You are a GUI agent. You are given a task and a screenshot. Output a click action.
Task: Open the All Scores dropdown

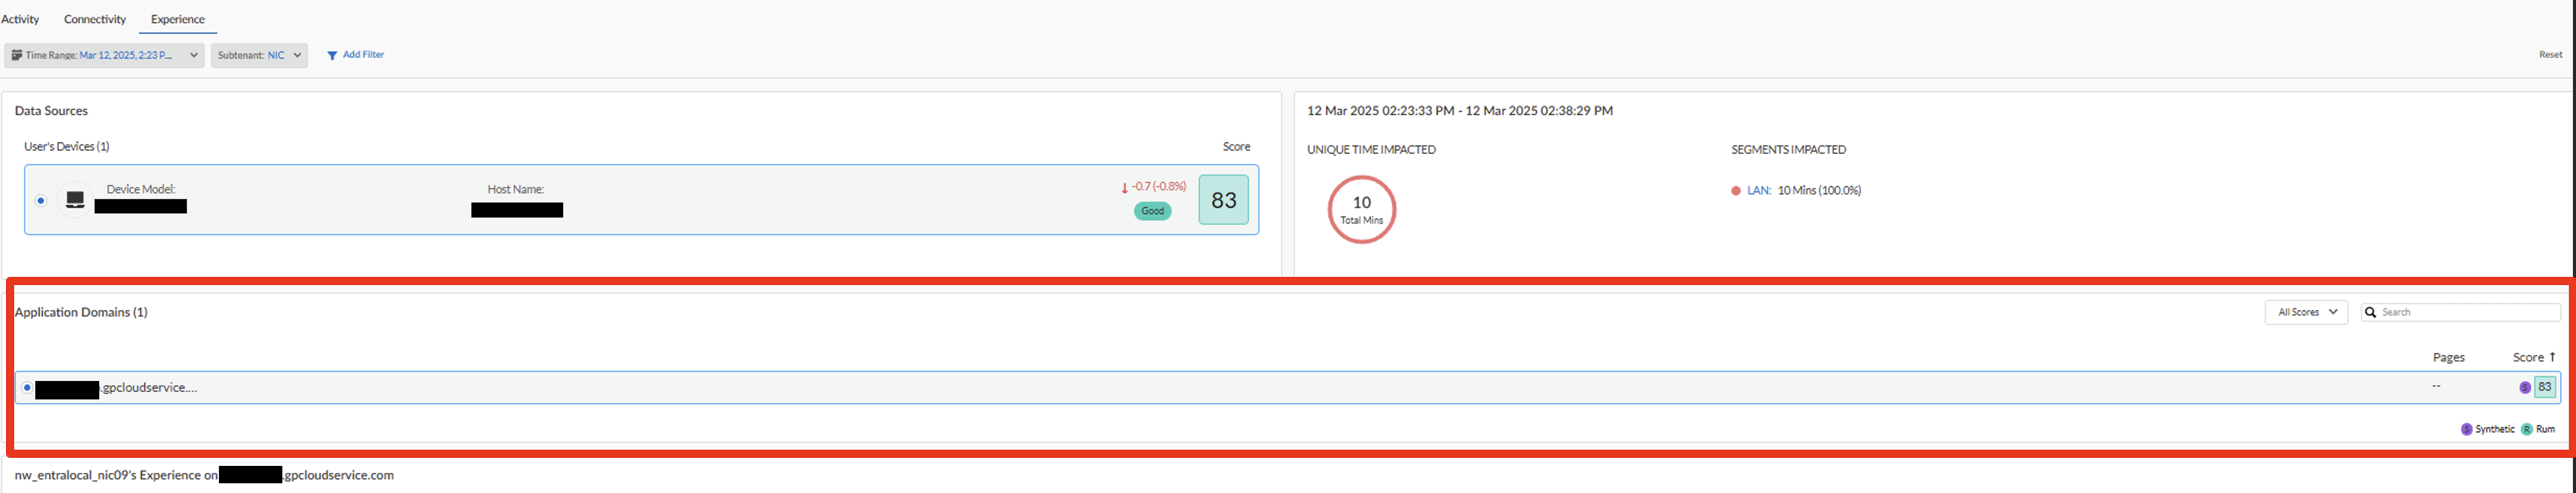pyautogui.click(x=2306, y=312)
